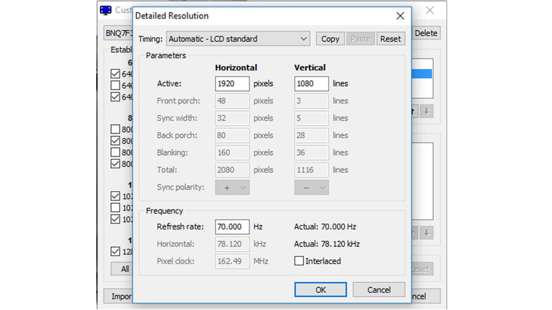Click Cancel in the Detailed Resolution dialog

pyautogui.click(x=379, y=290)
